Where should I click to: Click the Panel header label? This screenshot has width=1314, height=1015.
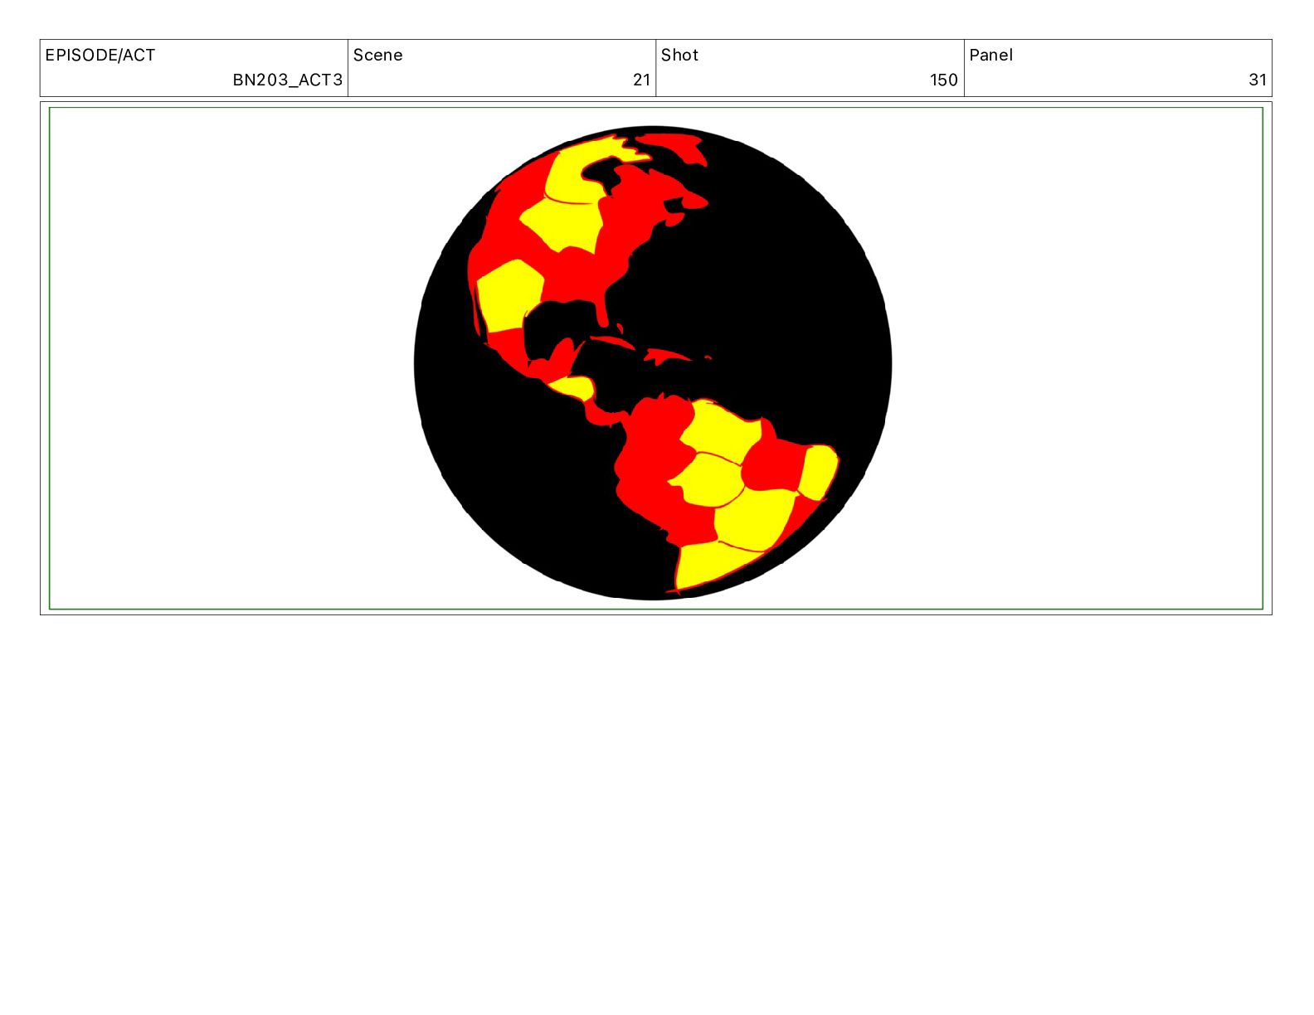point(991,56)
